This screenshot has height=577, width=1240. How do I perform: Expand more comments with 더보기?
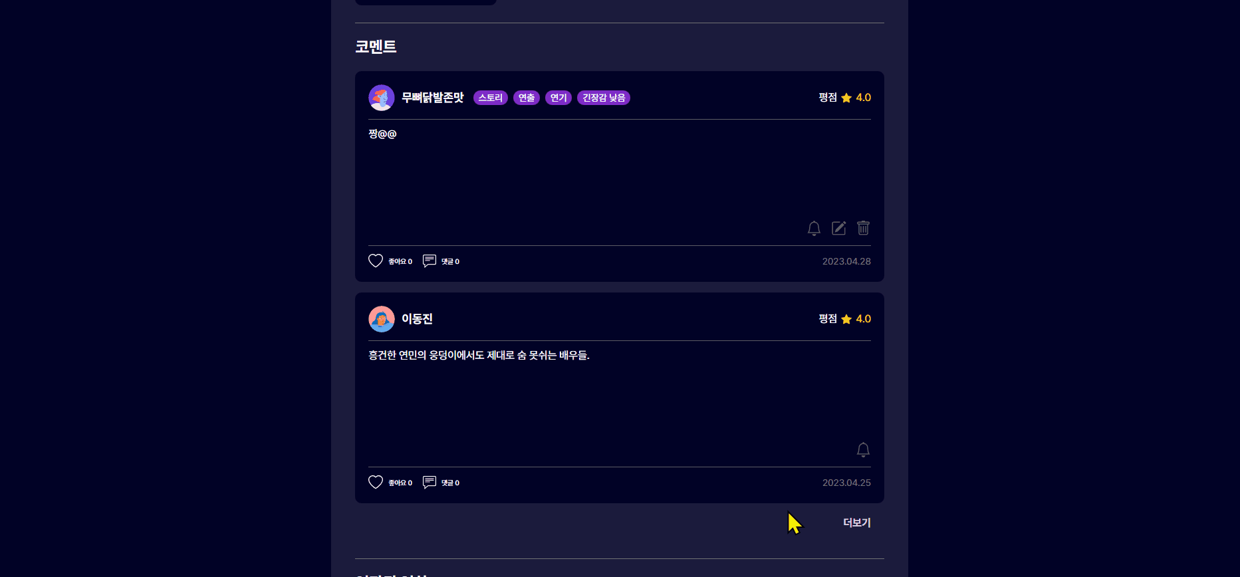coord(857,522)
